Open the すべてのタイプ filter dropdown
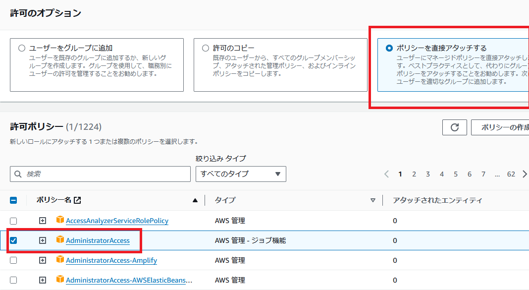529x290 pixels. (241, 174)
